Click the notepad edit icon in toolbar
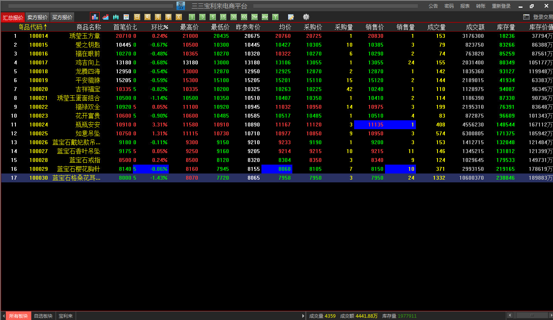The width and height of the screenshot is (553, 320). tap(291, 17)
